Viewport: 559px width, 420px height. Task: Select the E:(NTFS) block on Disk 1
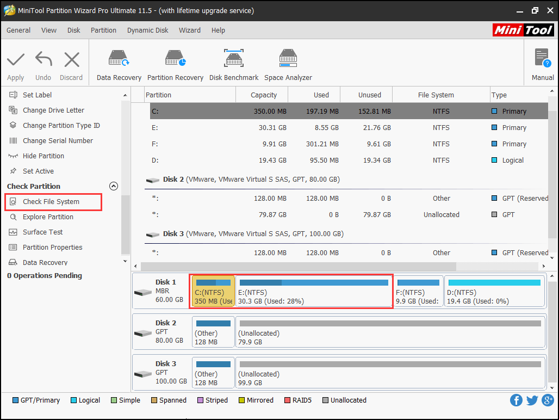[314, 291]
